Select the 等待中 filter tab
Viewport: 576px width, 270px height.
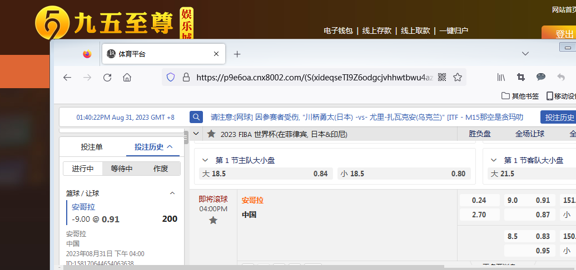122,169
